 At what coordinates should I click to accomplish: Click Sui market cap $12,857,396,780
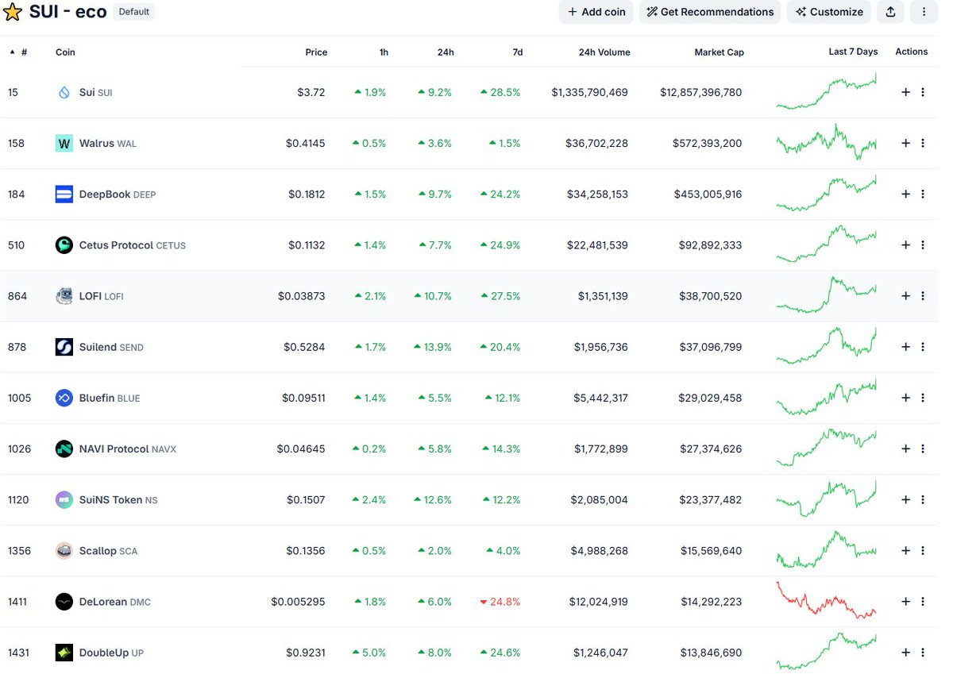(700, 92)
